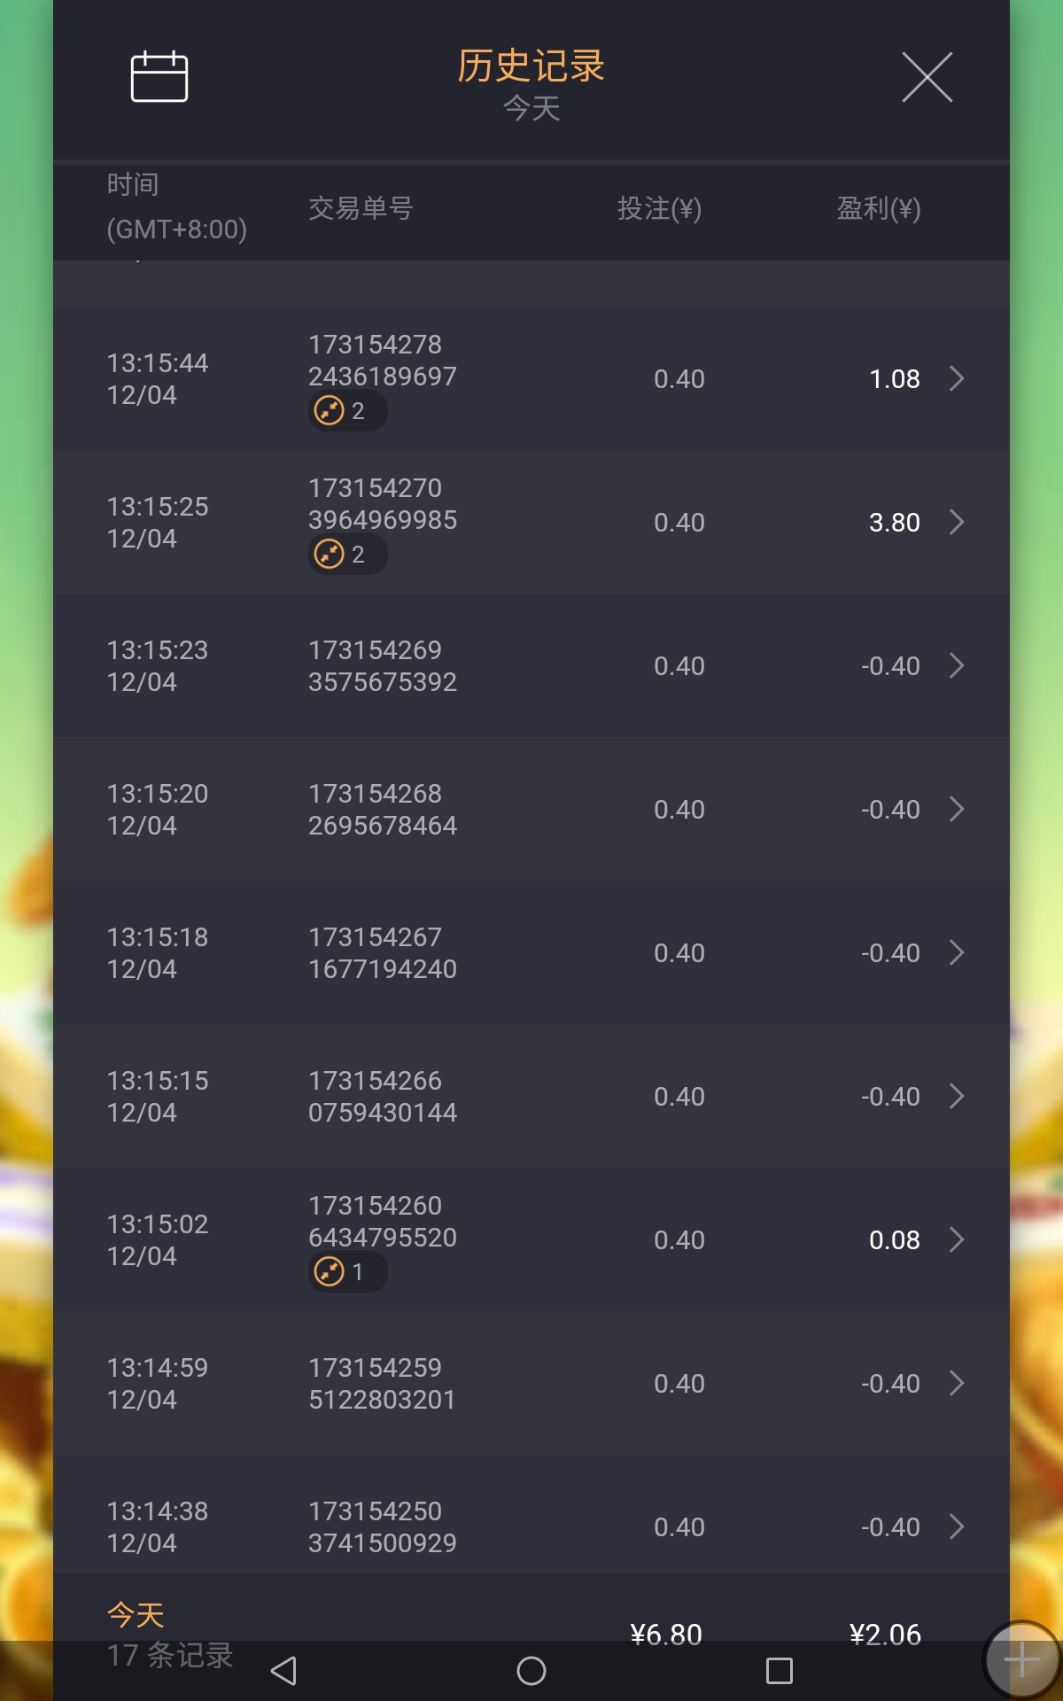Tap the free spin badge on the 13:15:25 record
This screenshot has height=1701, width=1063.
[346, 555]
